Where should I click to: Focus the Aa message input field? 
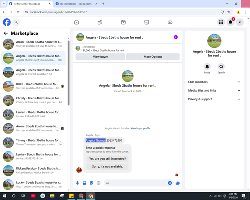point(136,183)
